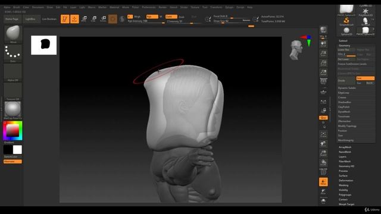This screenshot has height=214, width=381.
Task: Click the Divide button
Action: coord(346,81)
